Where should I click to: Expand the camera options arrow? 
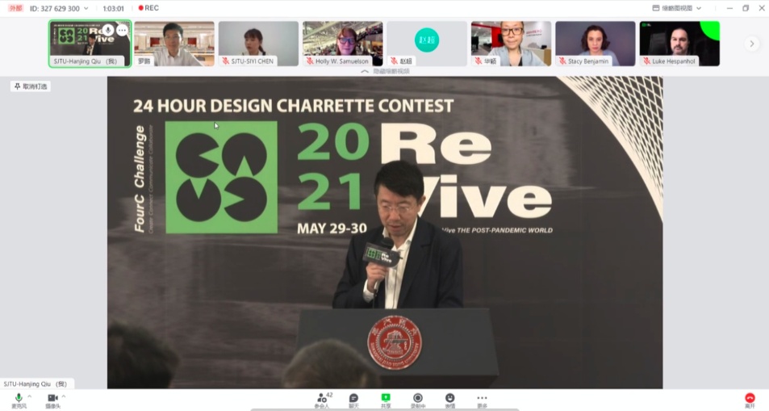64,396
